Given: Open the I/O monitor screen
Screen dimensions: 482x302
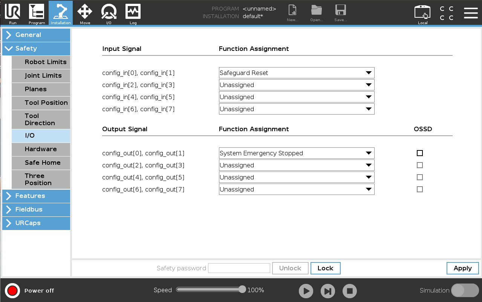Looking at the screenshot, I should coord(109,13).
